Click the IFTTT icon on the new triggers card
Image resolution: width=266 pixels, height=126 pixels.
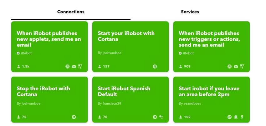[242, 66]
